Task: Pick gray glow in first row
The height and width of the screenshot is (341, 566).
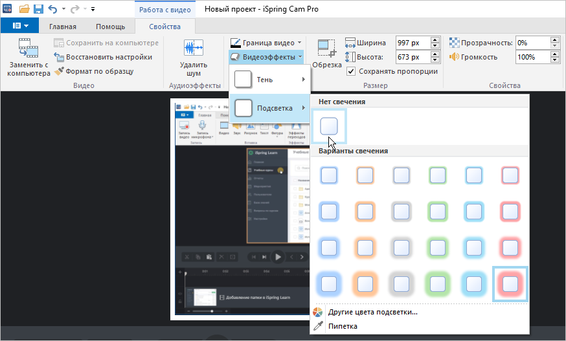Action: coord(402,176)
